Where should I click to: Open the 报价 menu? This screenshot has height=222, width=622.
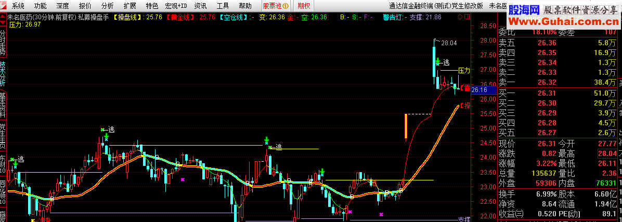tap(85, 6)
